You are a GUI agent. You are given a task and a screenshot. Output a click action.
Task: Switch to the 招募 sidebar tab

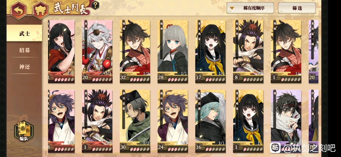24,50
